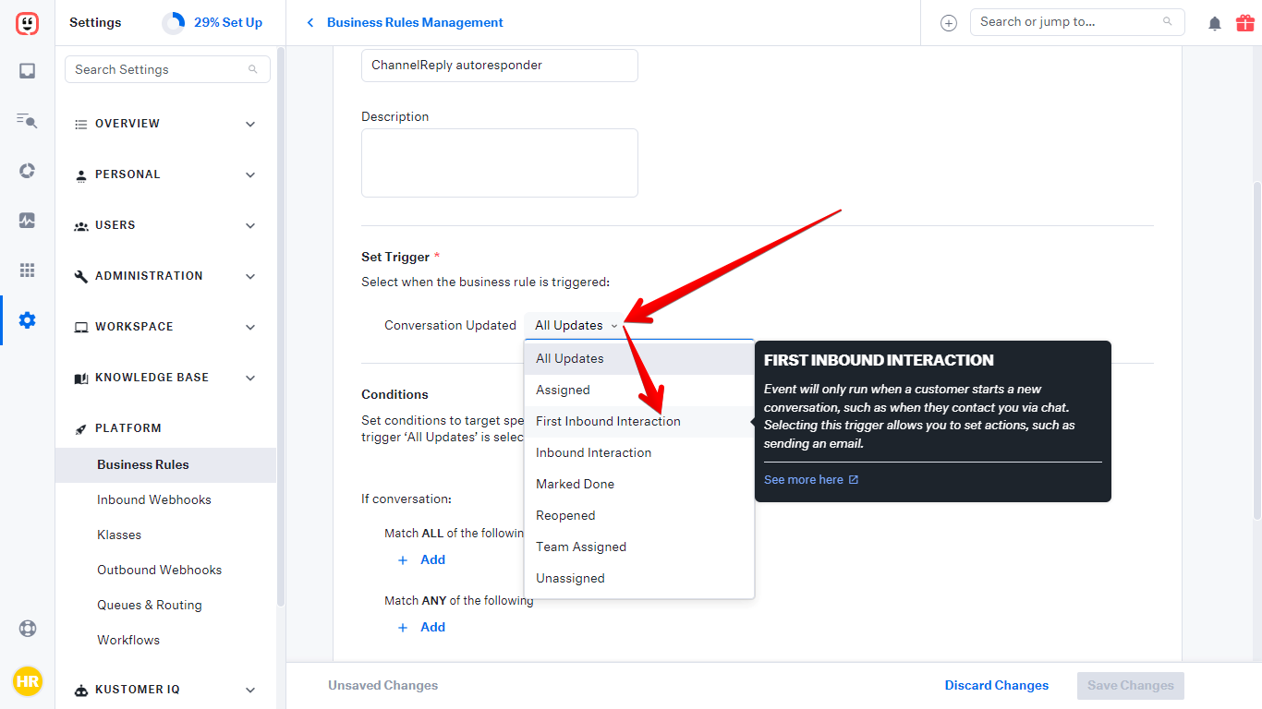The height and width of the screenshot is (709, 1262).
Task: Click the page vertical scrollbar
Action: (x=1256, y=351)
